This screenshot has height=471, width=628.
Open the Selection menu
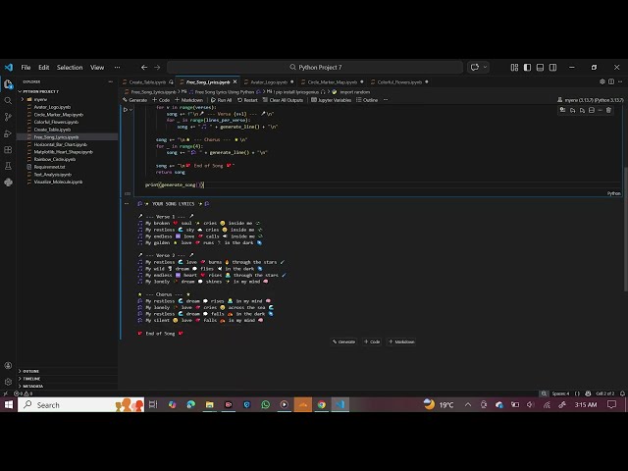point(70,68)
